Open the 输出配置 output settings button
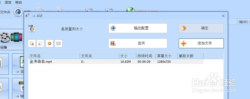 tap(138, 28)
